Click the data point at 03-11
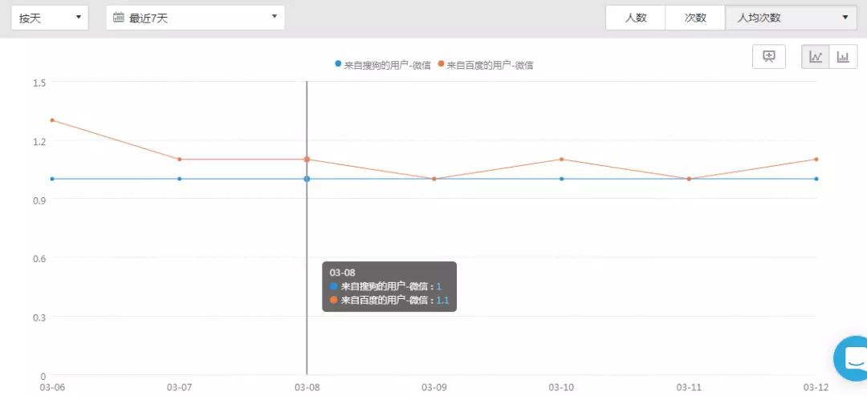Image resolution: width=867 pixels, height=396 pixels. pyautogui.click(x=689, y=179)
